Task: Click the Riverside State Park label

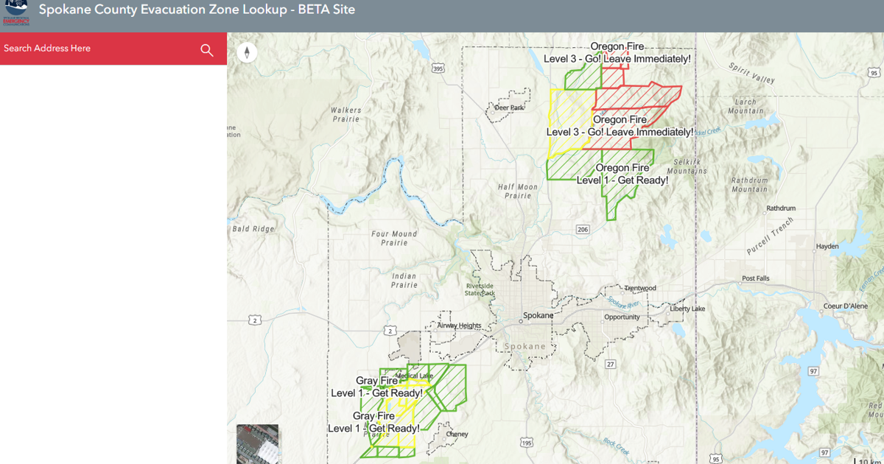Action: coord(480,289)
